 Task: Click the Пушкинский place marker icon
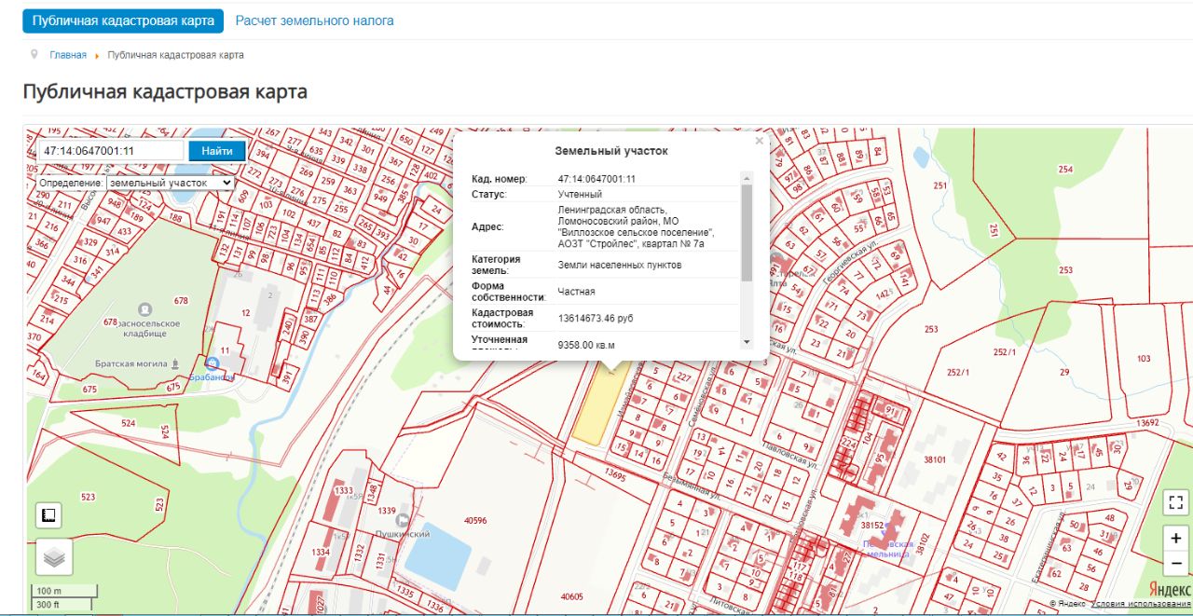coord(403,519)
